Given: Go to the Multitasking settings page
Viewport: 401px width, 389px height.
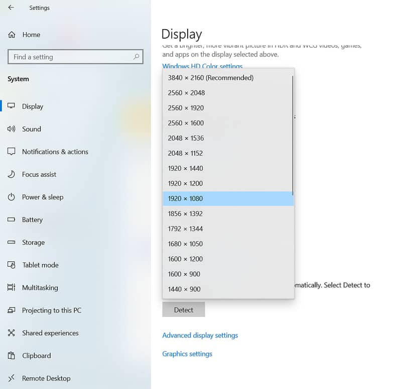Looking at the screenshot, I should tap(40, 288).
